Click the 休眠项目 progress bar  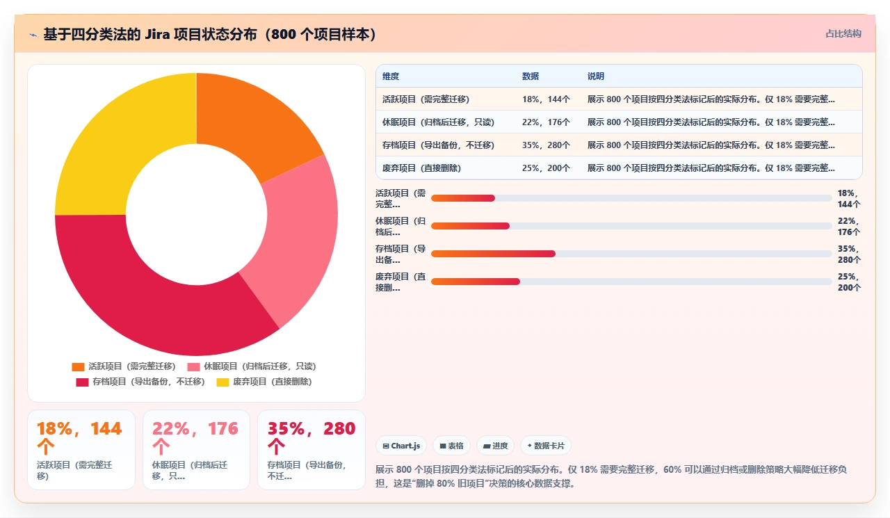(631, 226)
